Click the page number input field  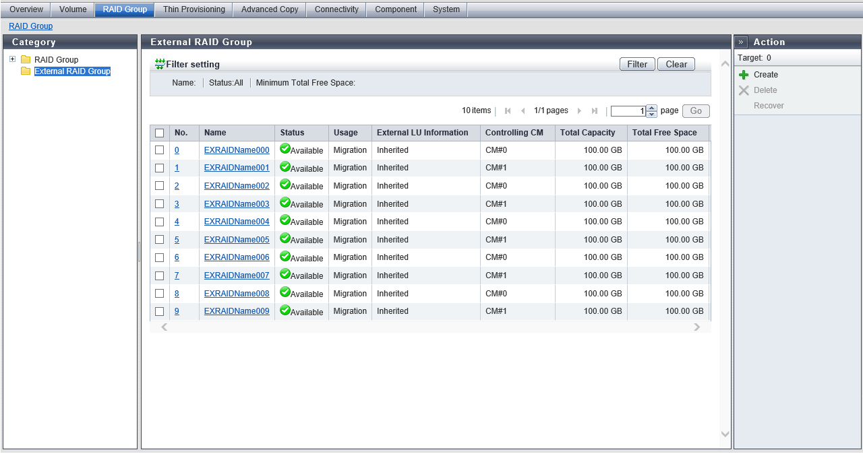tap(628, 111)
